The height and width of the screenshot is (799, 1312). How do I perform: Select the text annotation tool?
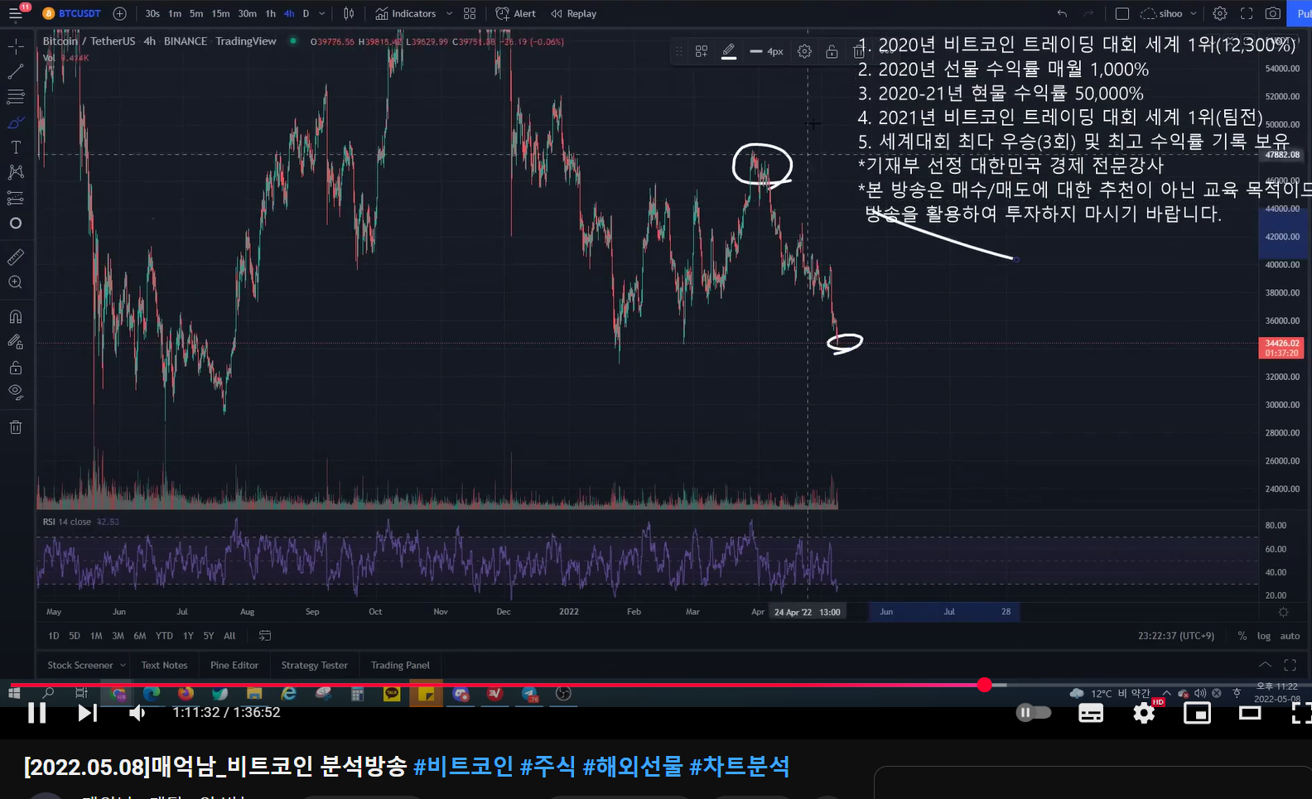16,147
